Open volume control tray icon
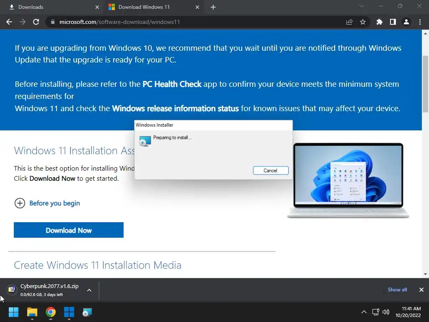429x322 pixels. click(386, 312)
